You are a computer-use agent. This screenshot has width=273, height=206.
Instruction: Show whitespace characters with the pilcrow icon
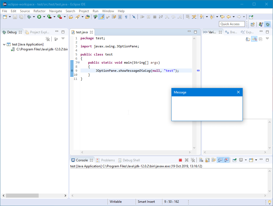tap(126, 17)
